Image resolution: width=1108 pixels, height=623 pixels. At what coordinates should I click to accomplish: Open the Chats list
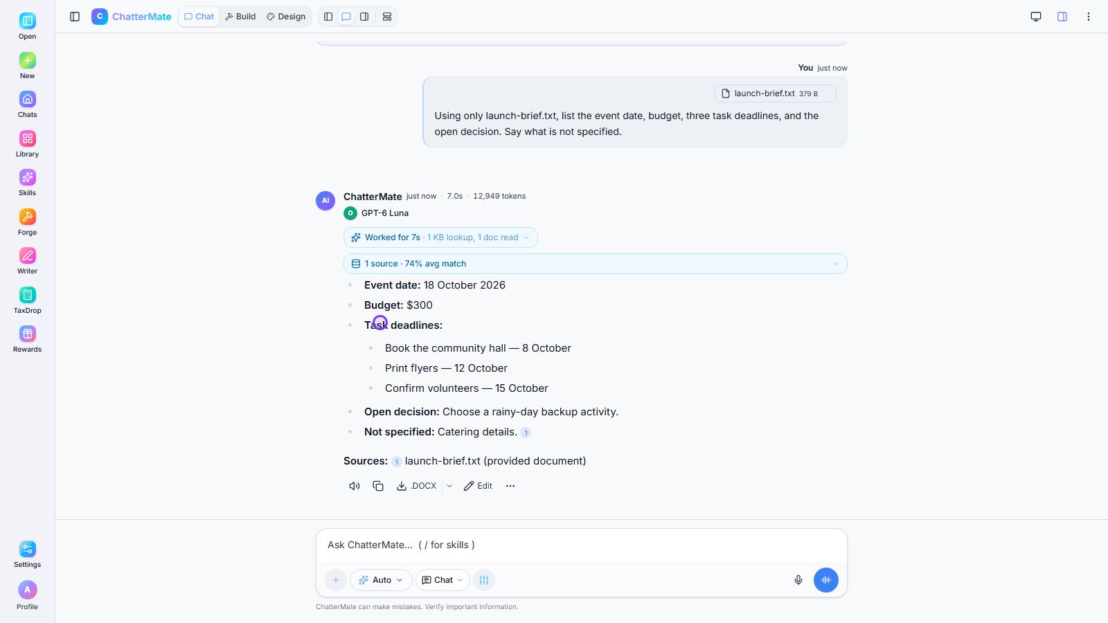pyautogui.click(x=27, y=105)
